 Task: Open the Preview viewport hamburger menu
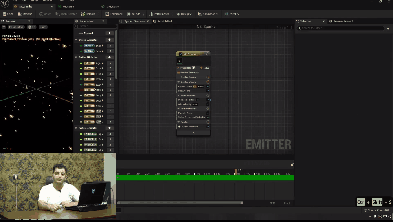pyautogui.click(x=4, y=27)
